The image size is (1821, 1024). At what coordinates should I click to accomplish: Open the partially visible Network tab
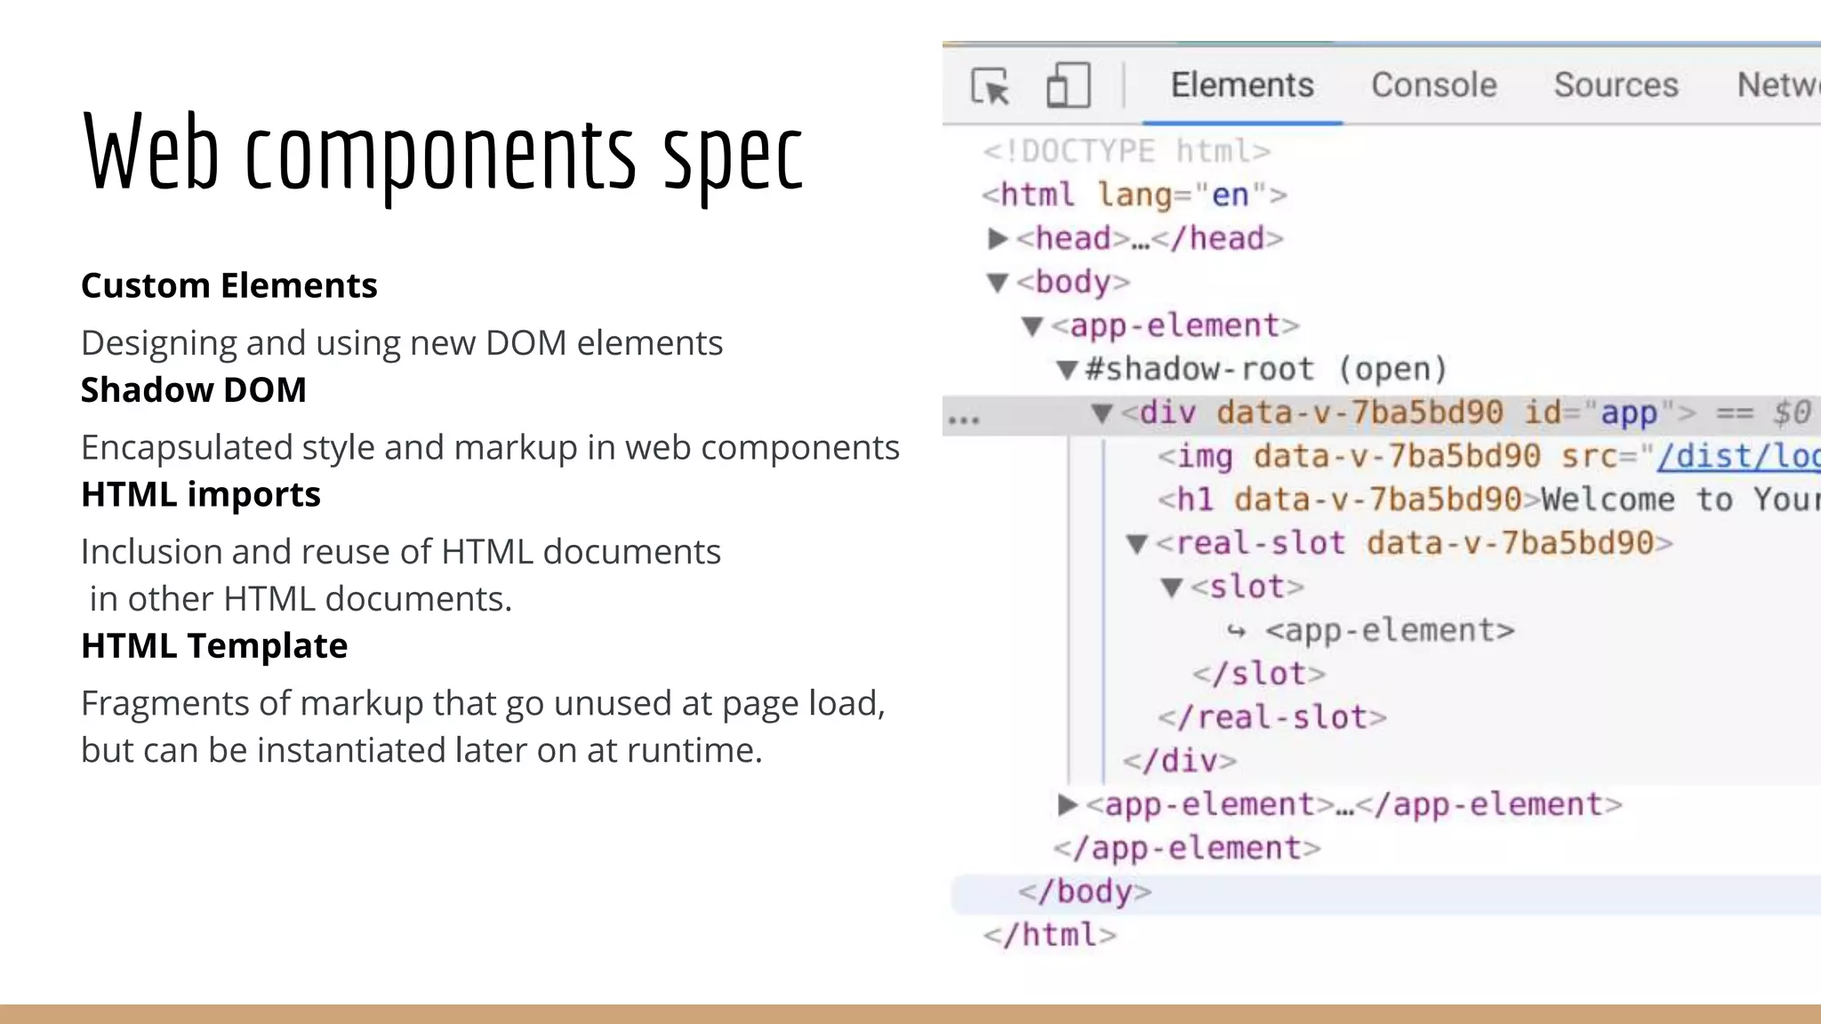pos(1778,85)
